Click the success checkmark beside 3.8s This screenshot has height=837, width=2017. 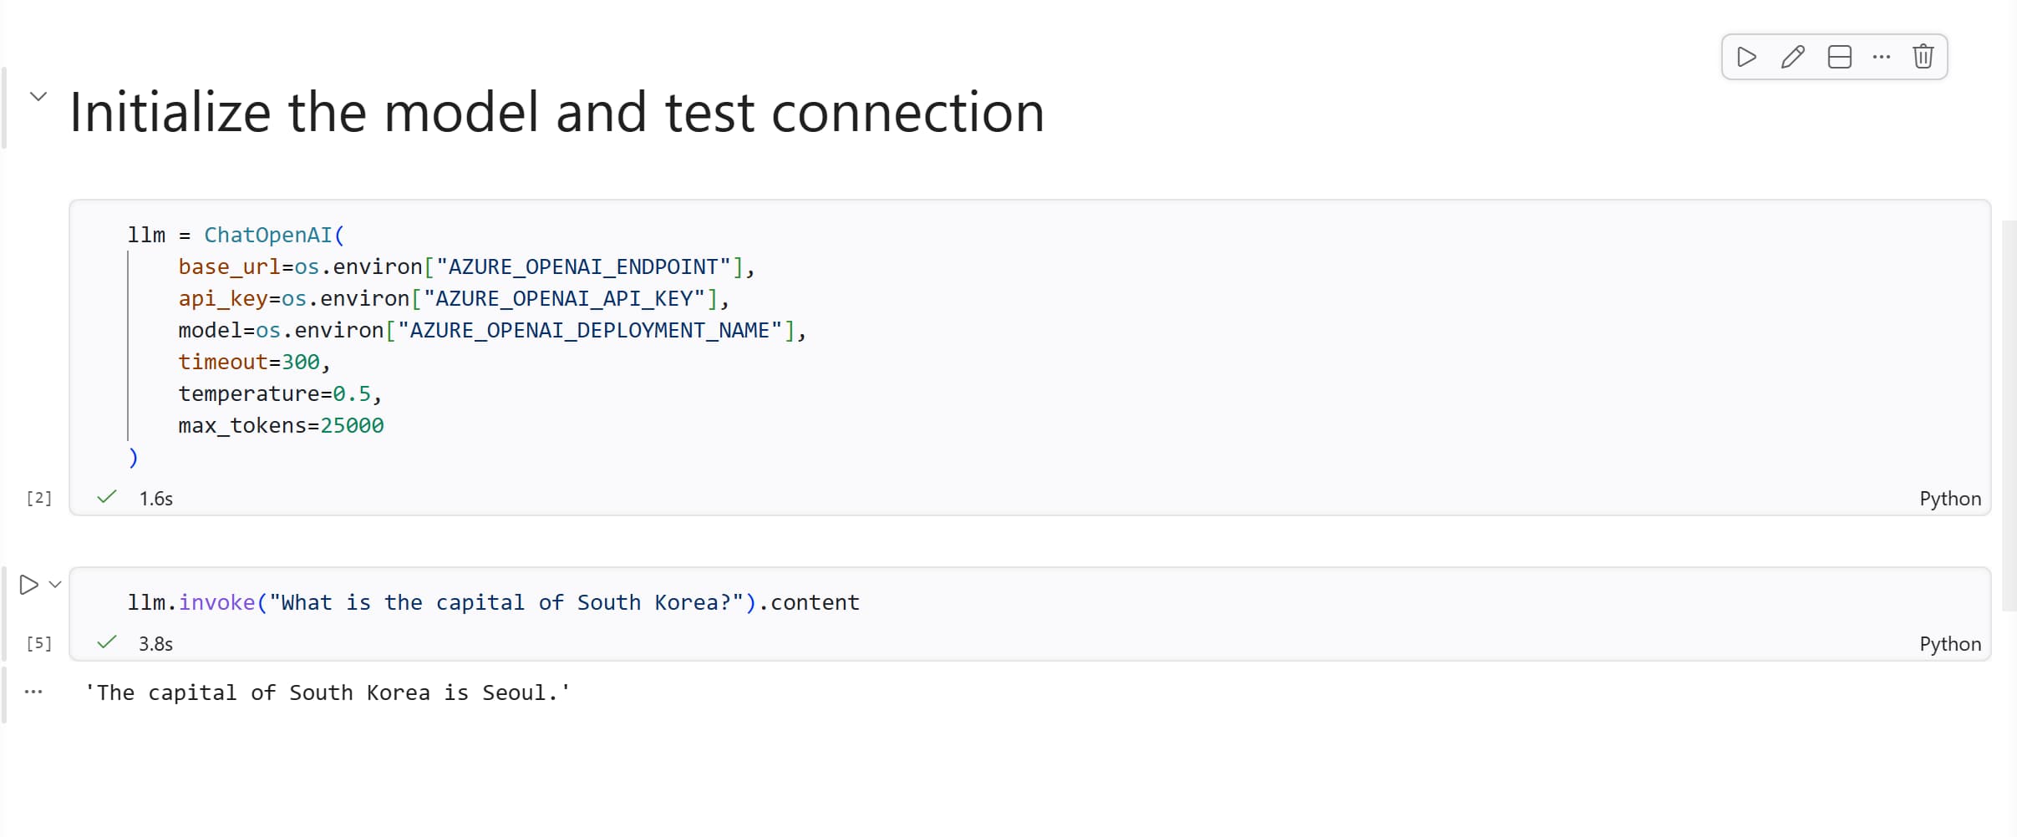click(107, 643)
